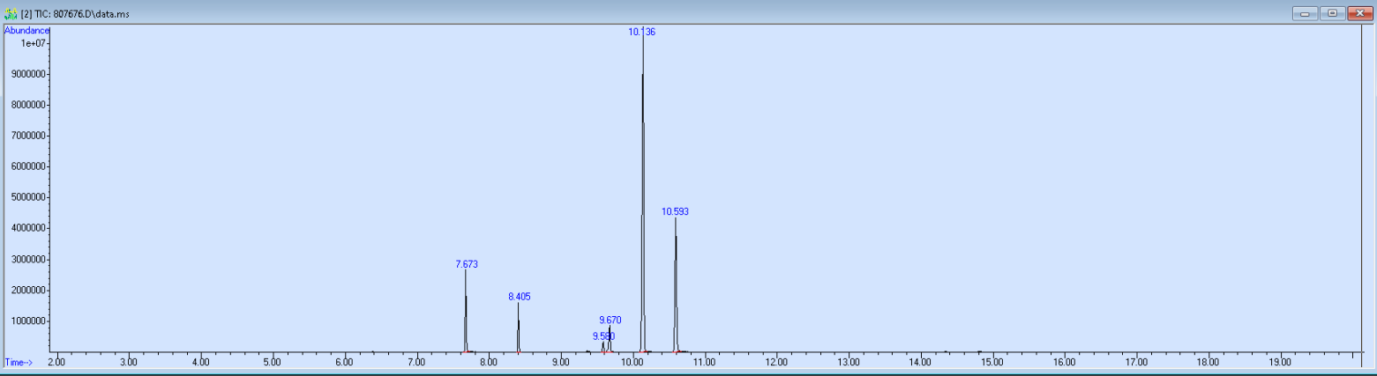Click the 8000000 abundance tick label
The width and height of the screenshot is (1377, 376).
28,105
